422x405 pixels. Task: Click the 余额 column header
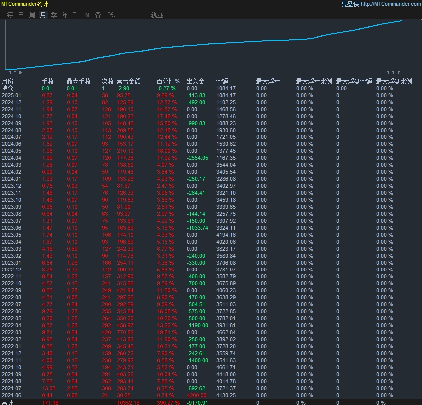click(222, 81)
